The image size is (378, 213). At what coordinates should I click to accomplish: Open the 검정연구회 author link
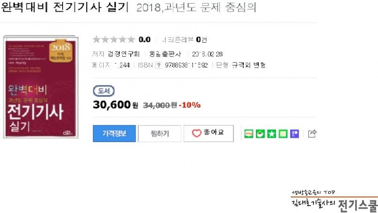point(123,53)
